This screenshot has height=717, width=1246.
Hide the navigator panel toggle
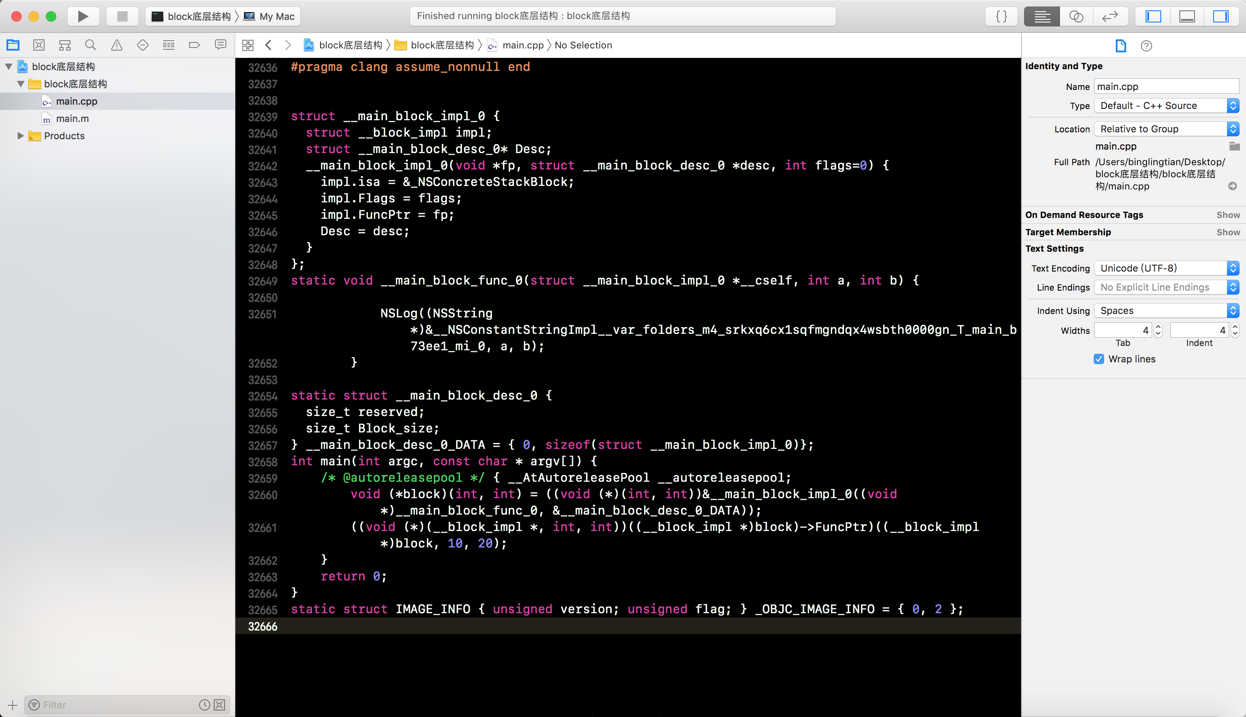[1153, 16]
